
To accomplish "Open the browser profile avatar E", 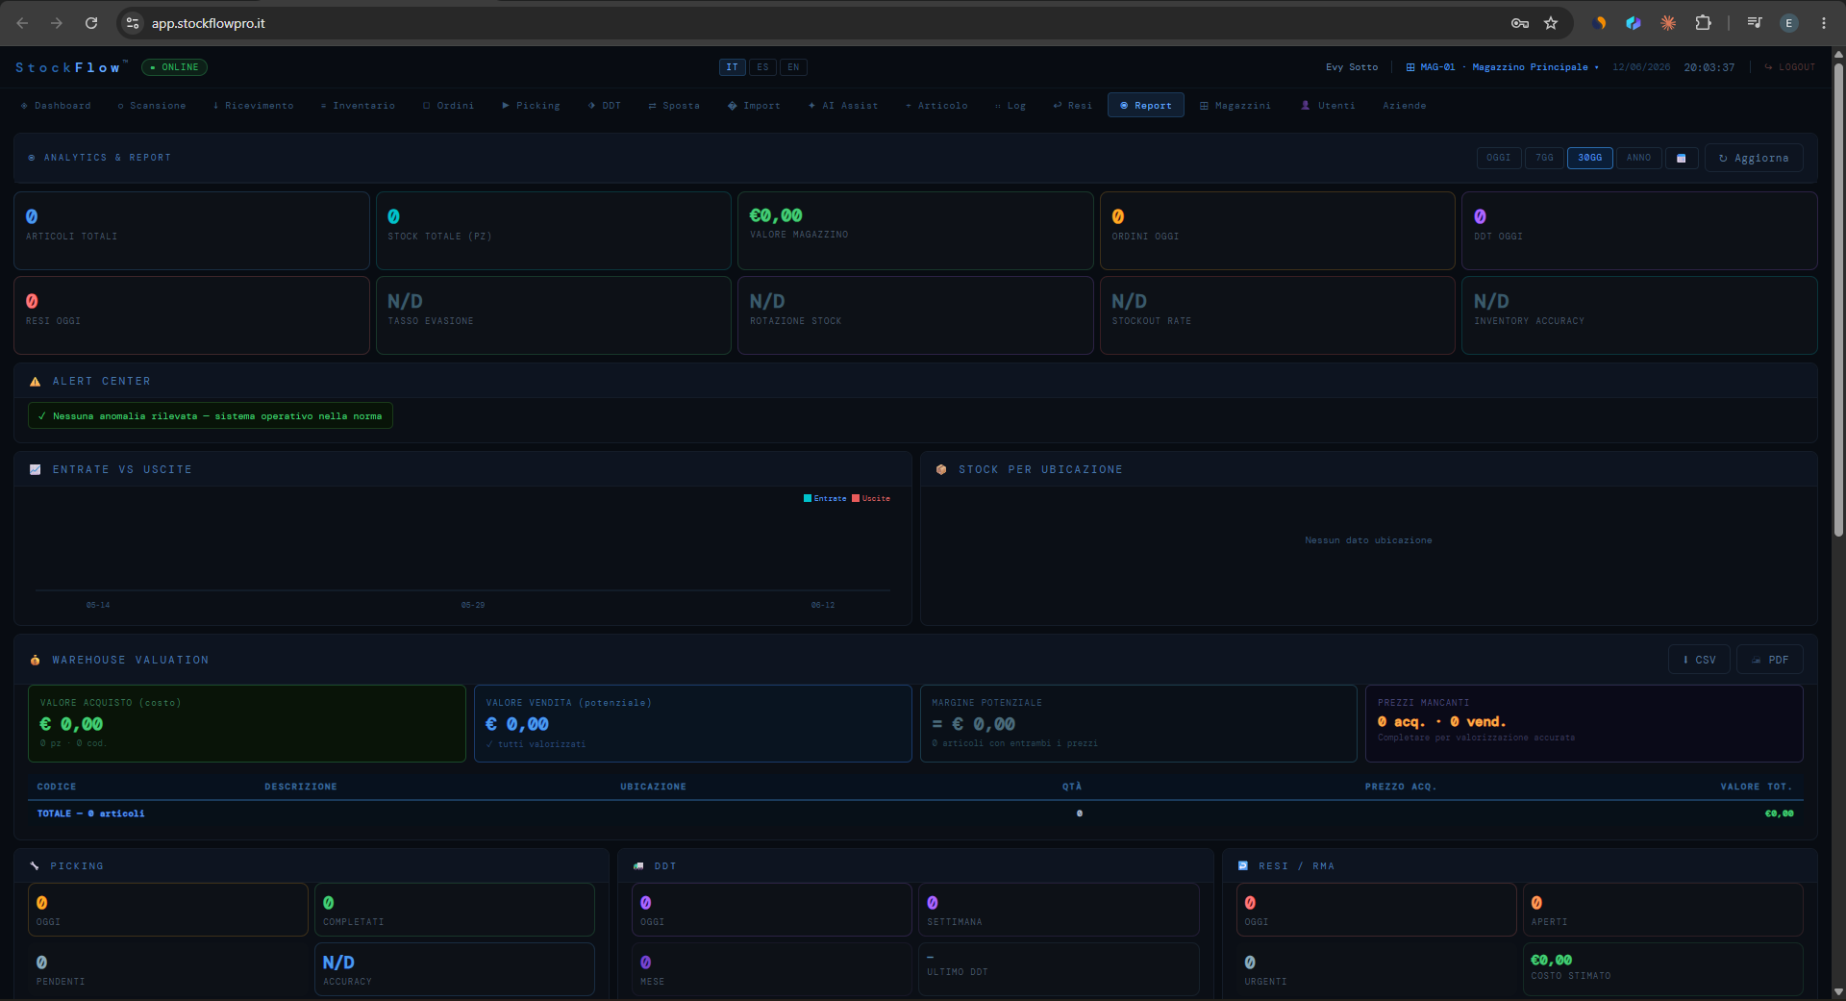I will coord(1789,23).
